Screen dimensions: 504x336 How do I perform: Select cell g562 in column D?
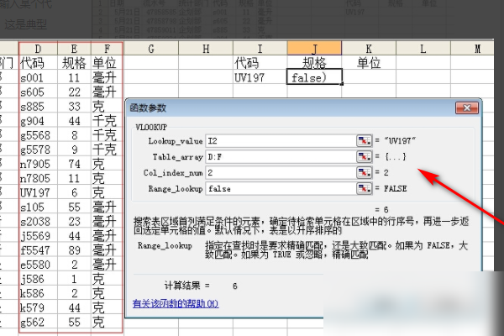tap(38, 323)
